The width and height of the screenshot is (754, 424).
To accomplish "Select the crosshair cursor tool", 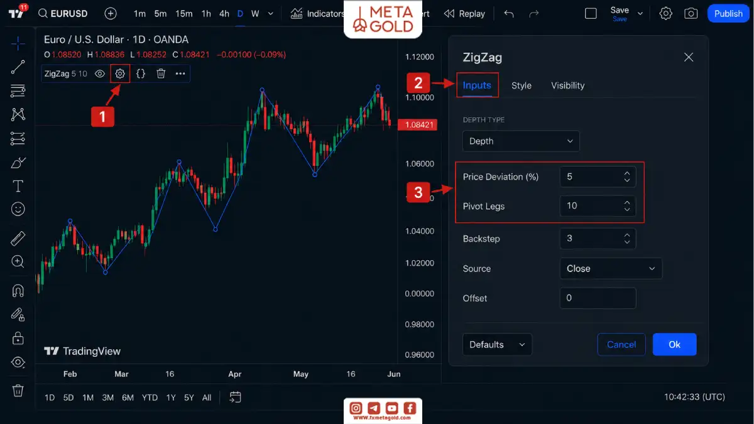I will coord(18,43).
